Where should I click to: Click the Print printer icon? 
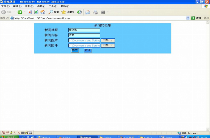[96, 12]
